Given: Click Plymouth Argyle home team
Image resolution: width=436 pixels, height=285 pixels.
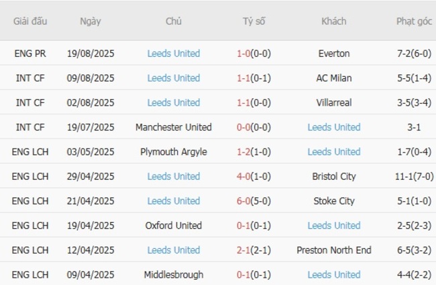Looking at the screenshot, I should click(174, 152).
